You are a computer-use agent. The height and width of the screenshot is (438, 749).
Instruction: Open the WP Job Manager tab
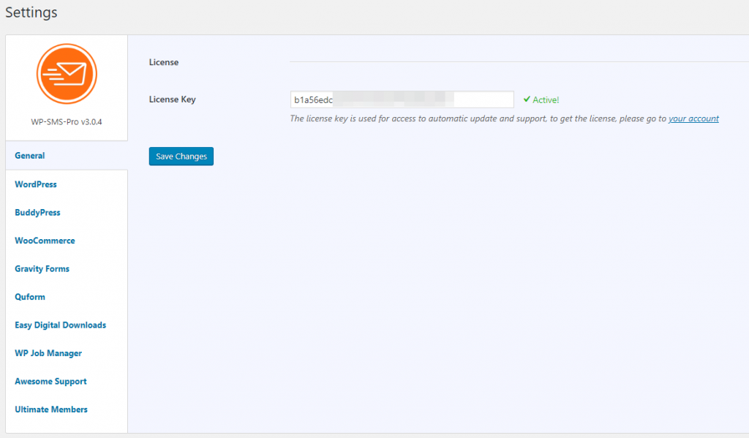[48, 353]
